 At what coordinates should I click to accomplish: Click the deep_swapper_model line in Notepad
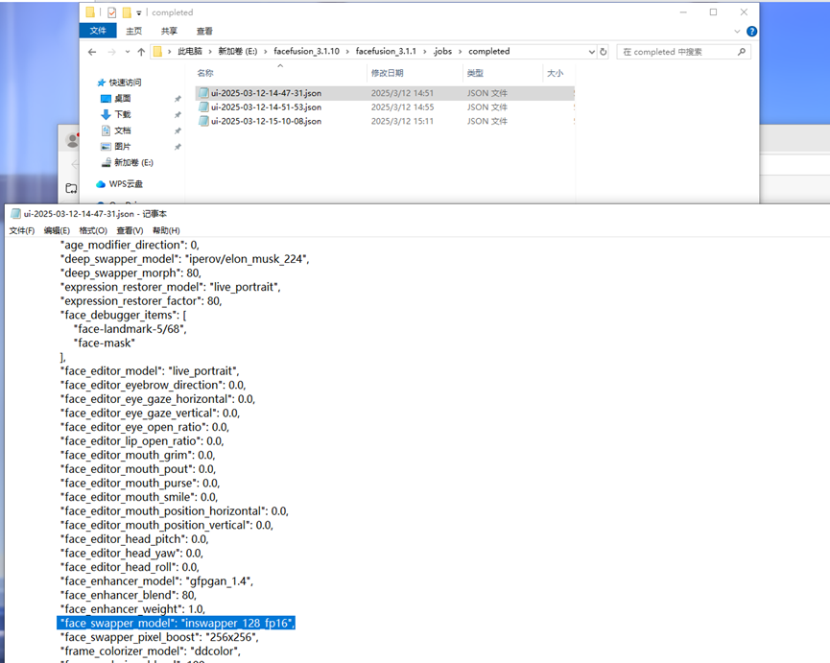coord(184,259)
